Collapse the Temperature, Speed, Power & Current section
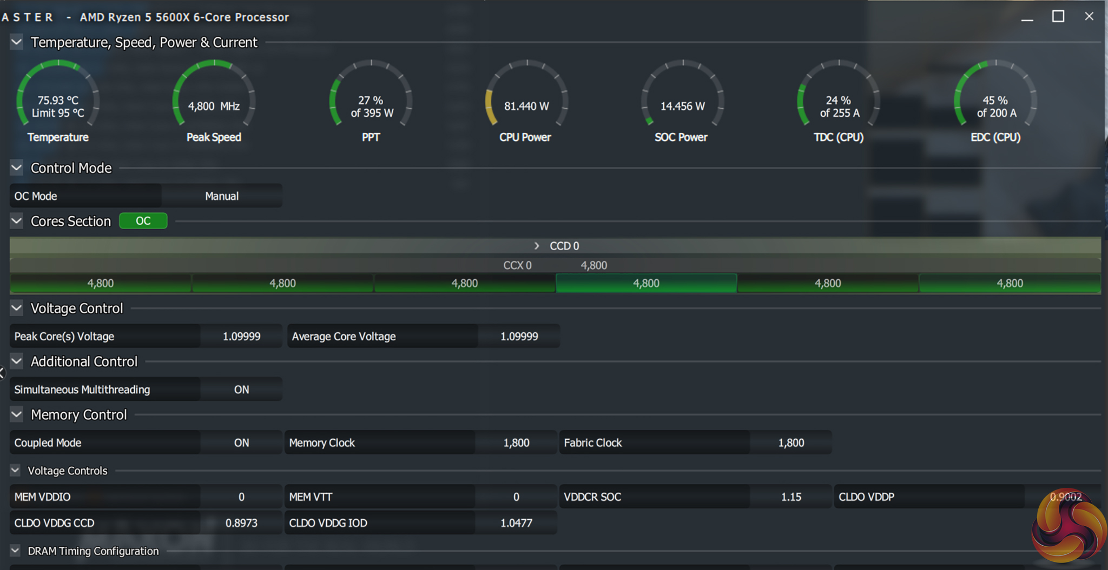The height and width of the screenshot is (570, 1108). [17, 42]
